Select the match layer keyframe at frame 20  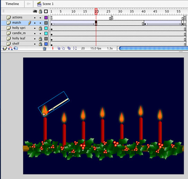[x=96, y=23]
